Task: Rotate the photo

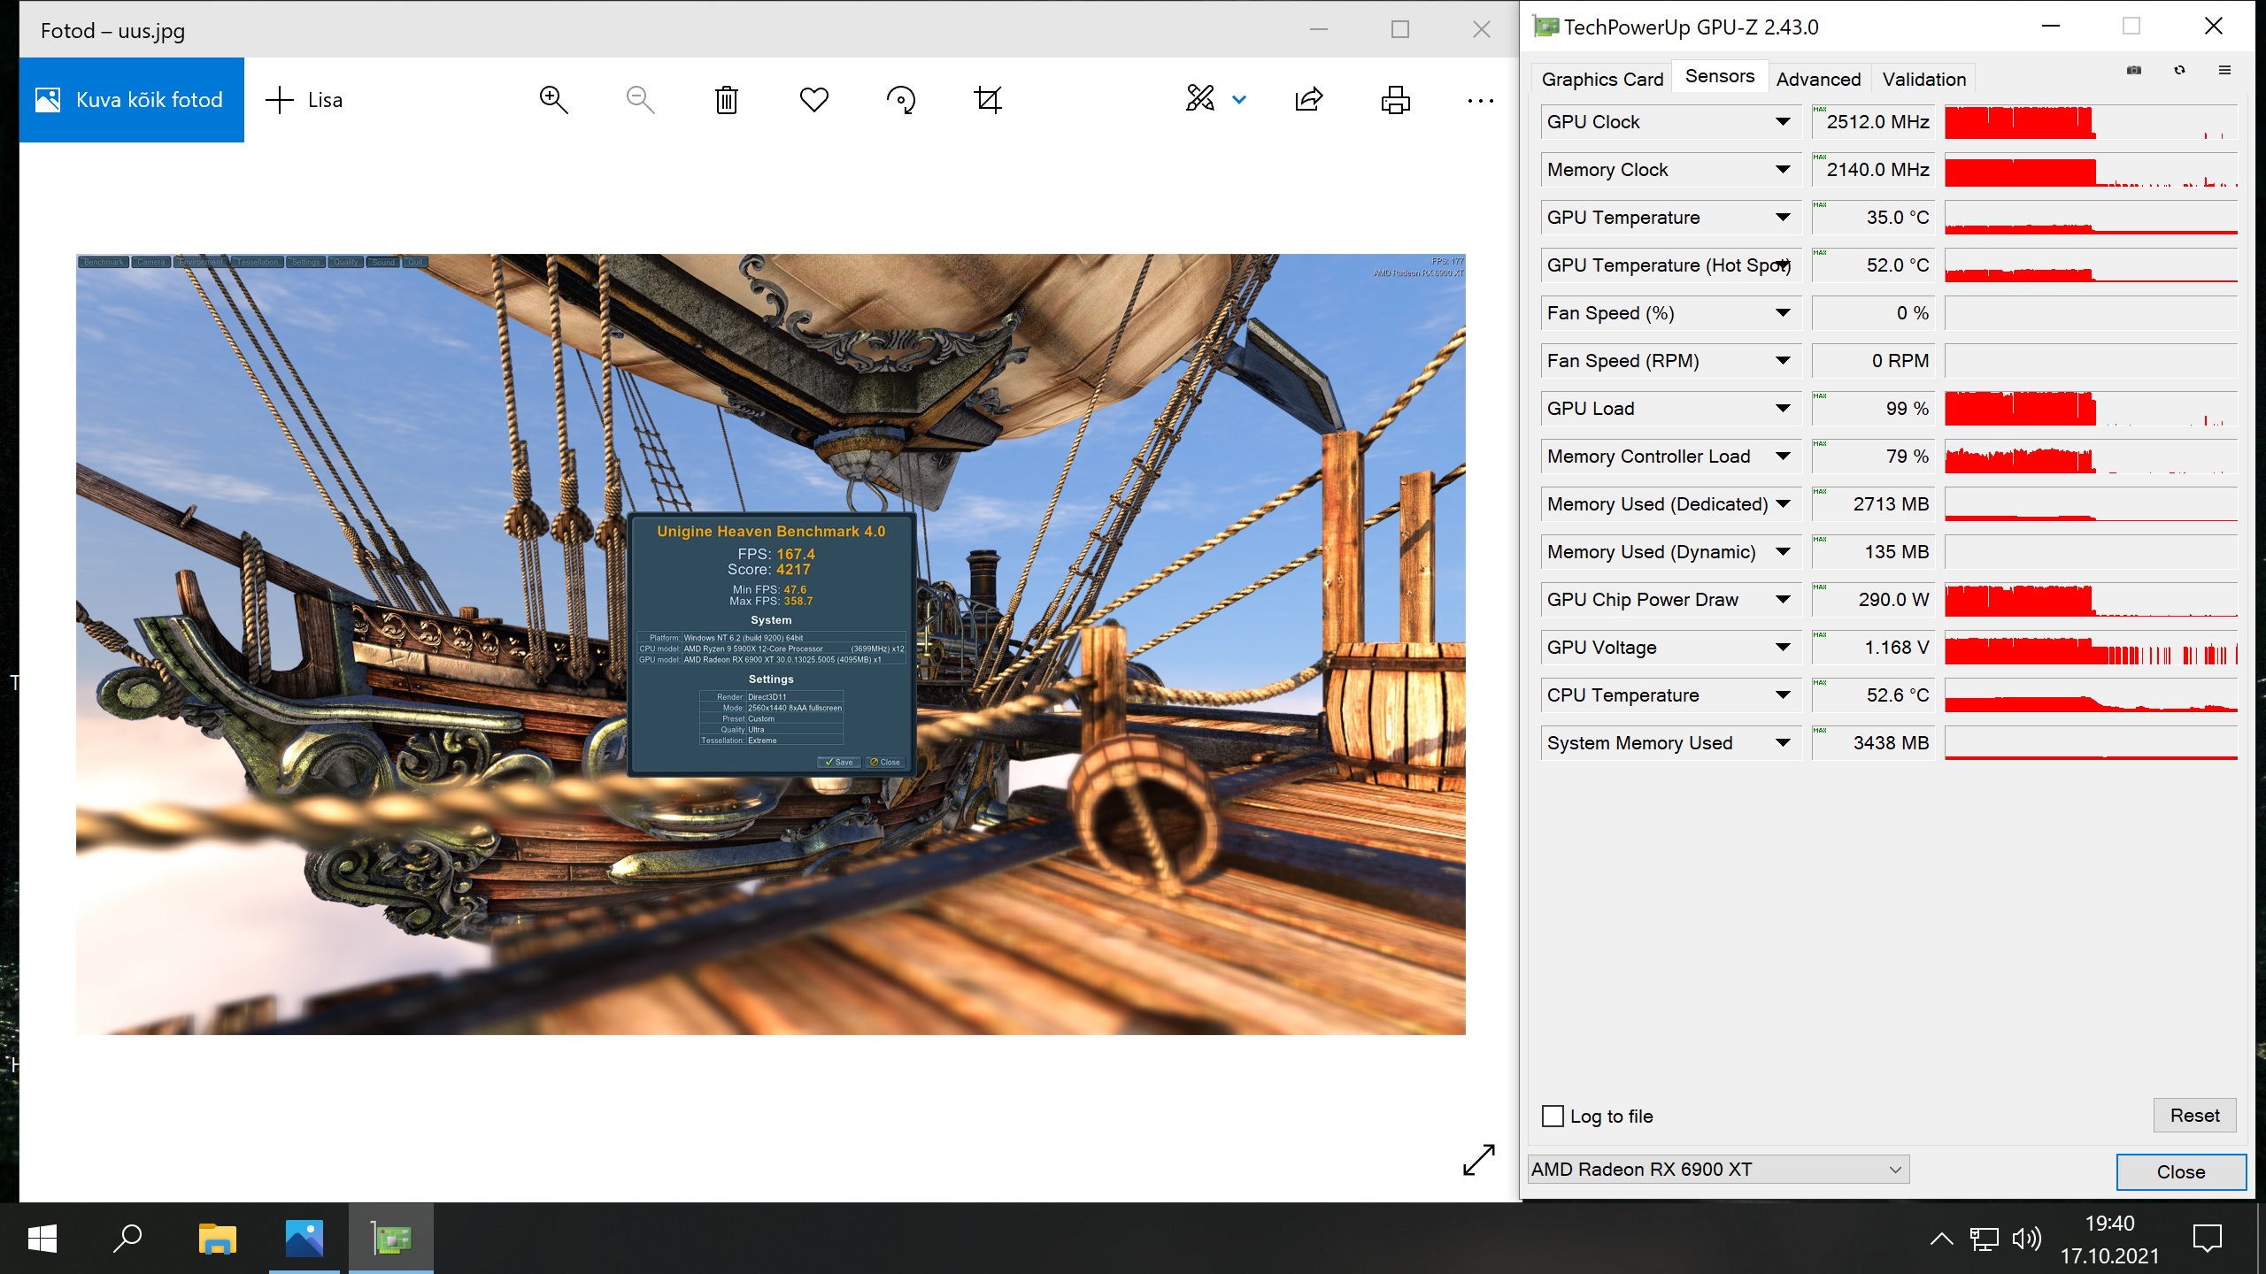Action: click(x=901, y=100)
